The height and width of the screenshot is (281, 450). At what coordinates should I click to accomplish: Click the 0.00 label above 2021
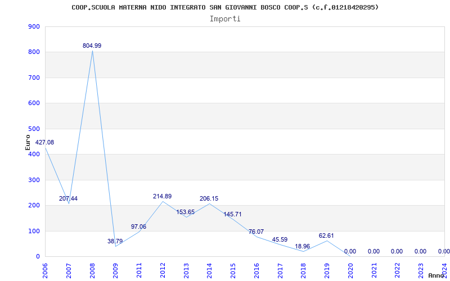373,251
